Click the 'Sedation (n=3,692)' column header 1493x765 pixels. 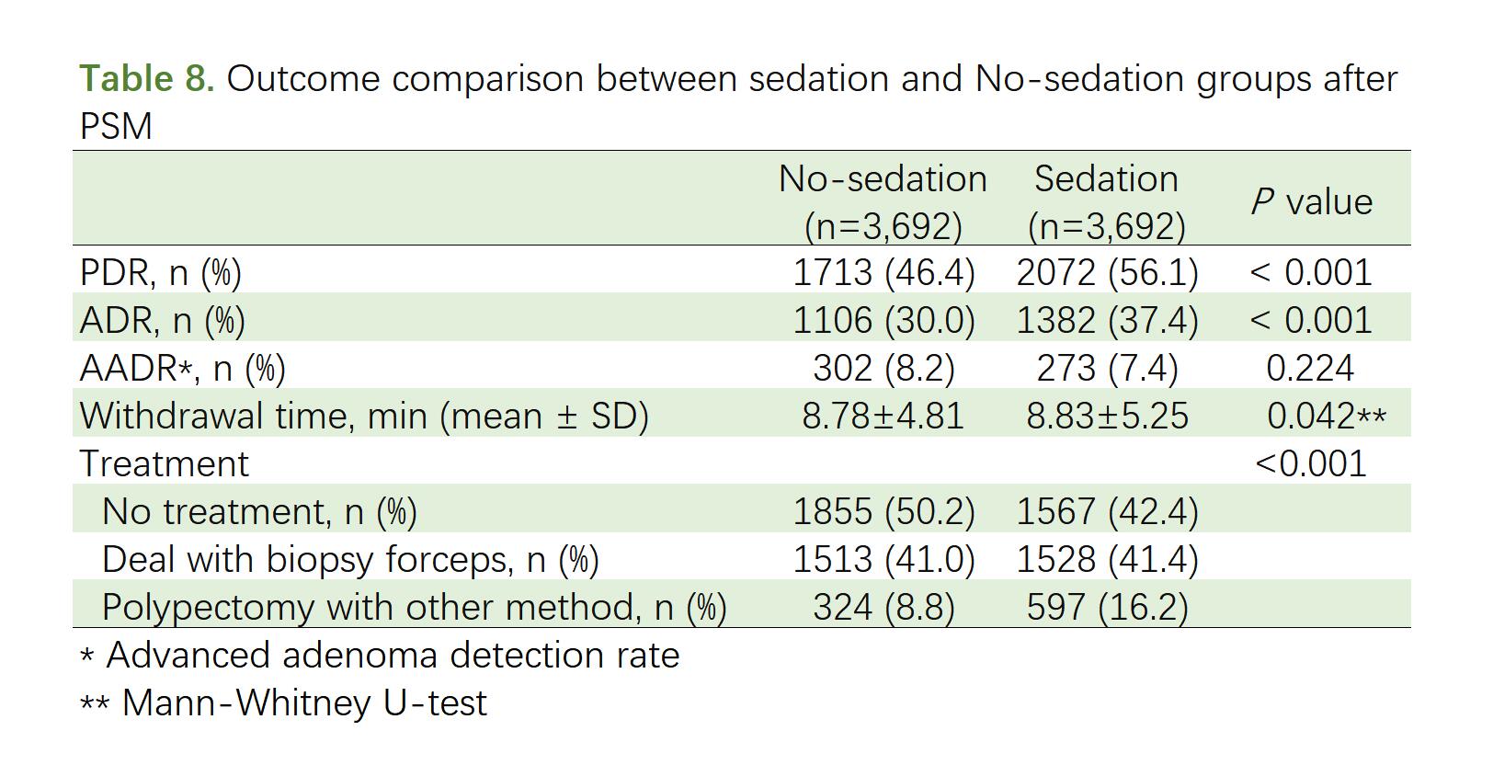1106,201
